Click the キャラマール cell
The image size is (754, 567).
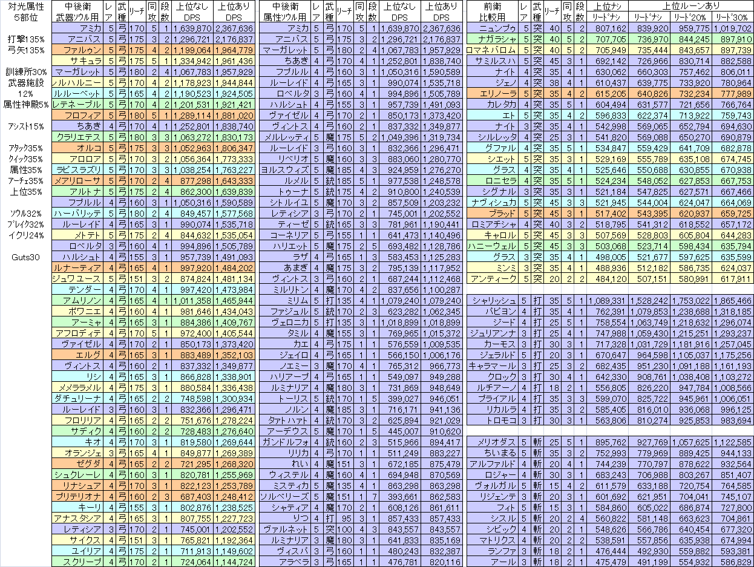click(x=493, y=366)
